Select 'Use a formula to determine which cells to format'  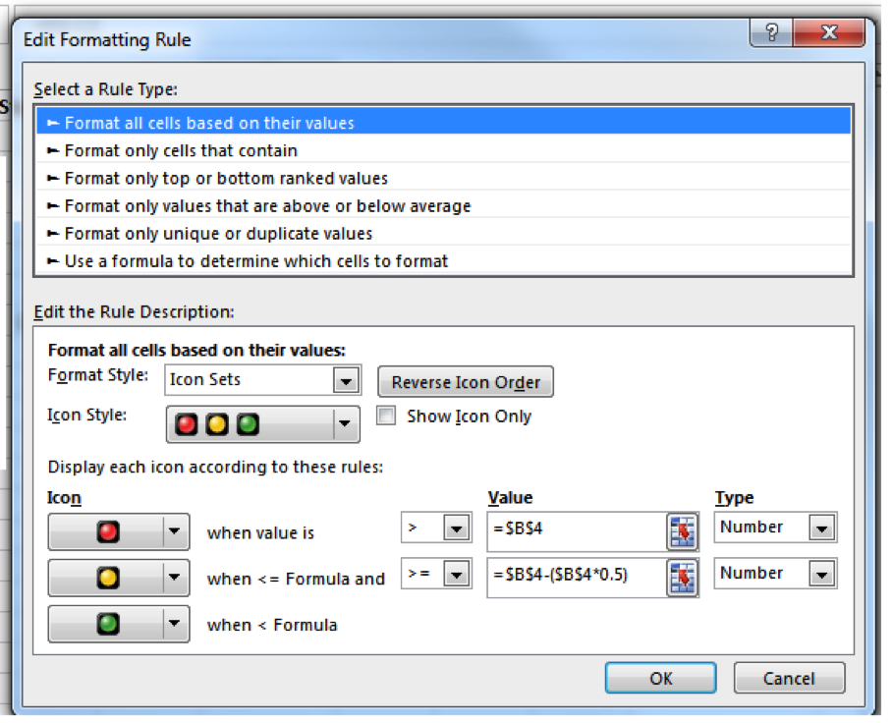[x=255, y=261]
